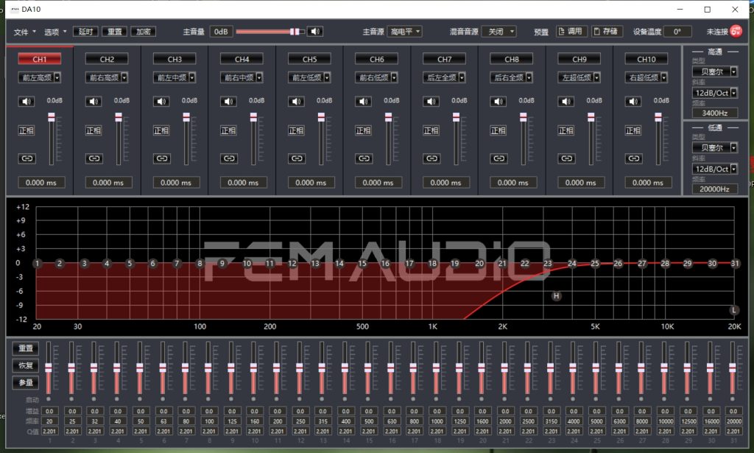The image size is (754, 453).
Task: Mute the CH2 channel speaker icon
Action: [94, 102]
